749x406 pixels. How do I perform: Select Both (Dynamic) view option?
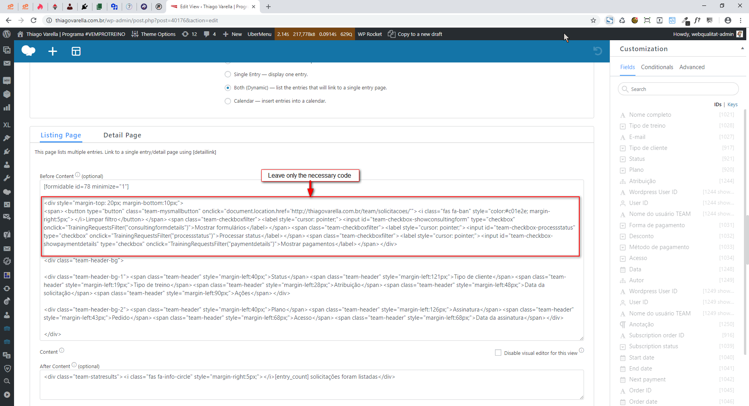[228, 87]
